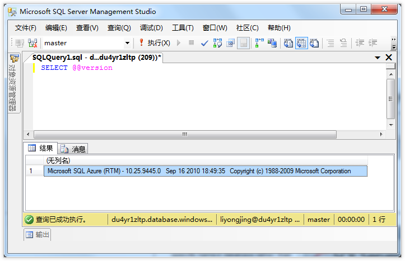Click the SELECT @@version query text
Screen dimensions: 405x261
click(x=76, y=68)
